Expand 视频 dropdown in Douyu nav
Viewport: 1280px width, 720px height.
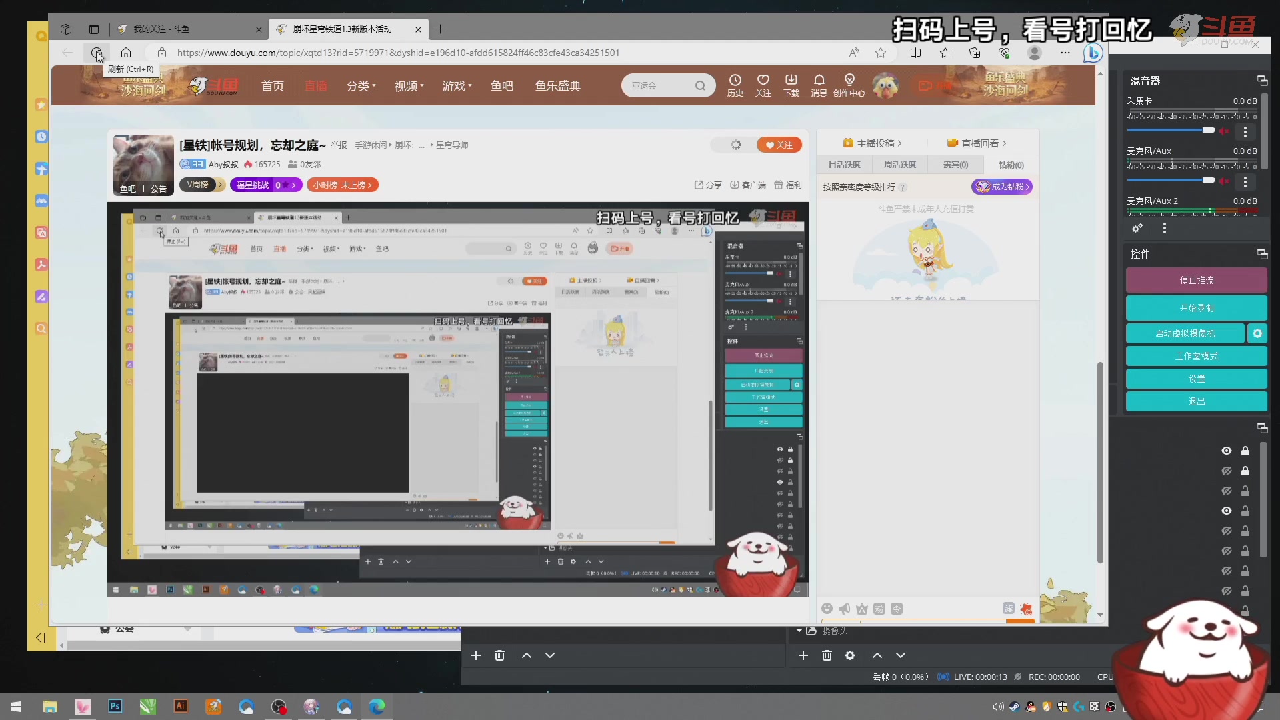pos(409,86)
